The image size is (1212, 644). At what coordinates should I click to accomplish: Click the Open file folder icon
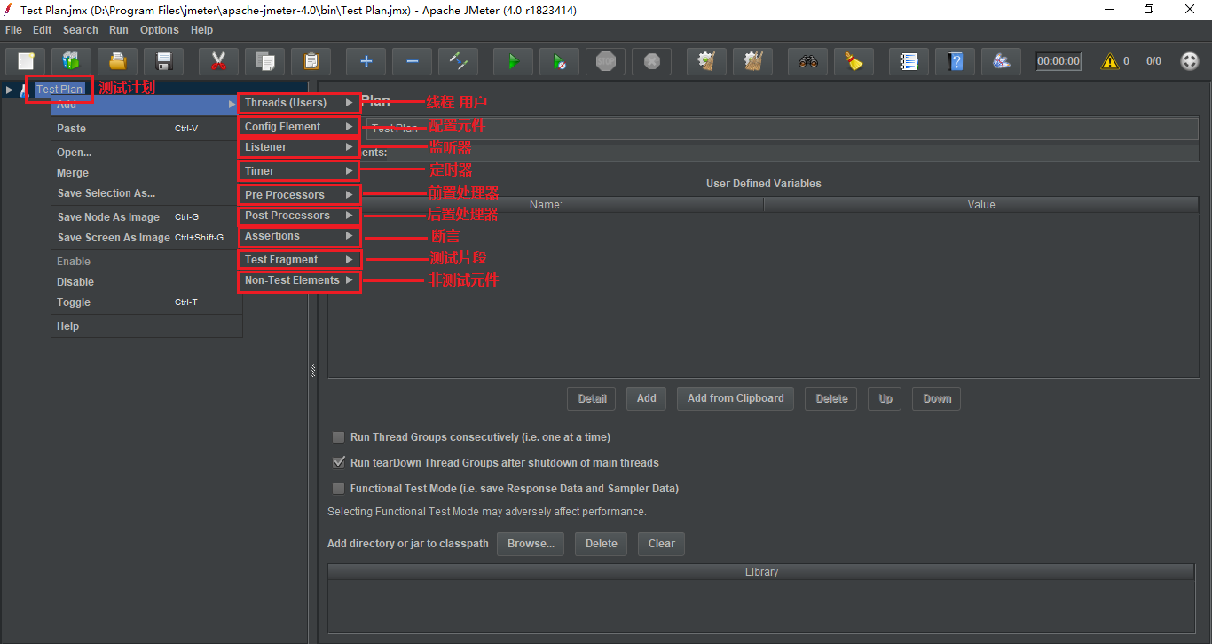click(117, 61)
